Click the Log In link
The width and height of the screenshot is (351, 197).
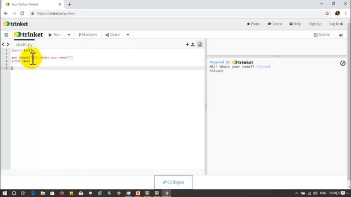pos(336,24)
